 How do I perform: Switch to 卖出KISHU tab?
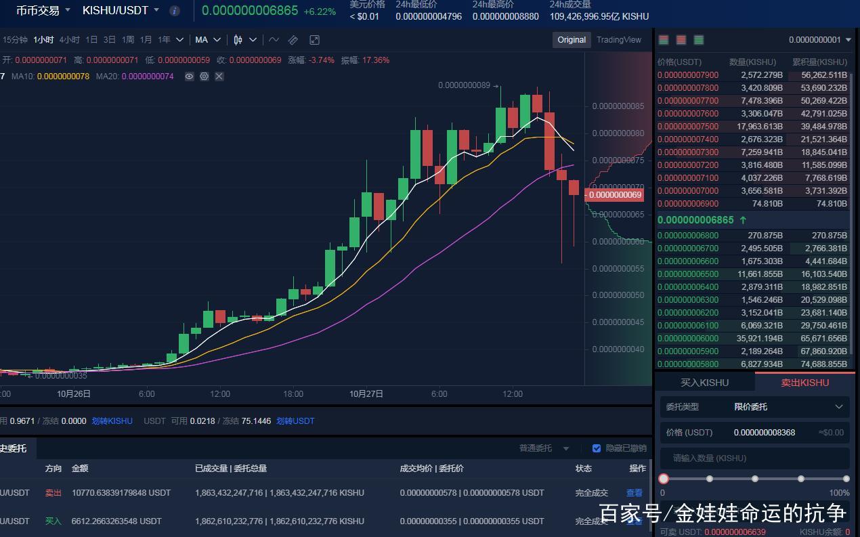pyautogui.click(x=805, y=383)
